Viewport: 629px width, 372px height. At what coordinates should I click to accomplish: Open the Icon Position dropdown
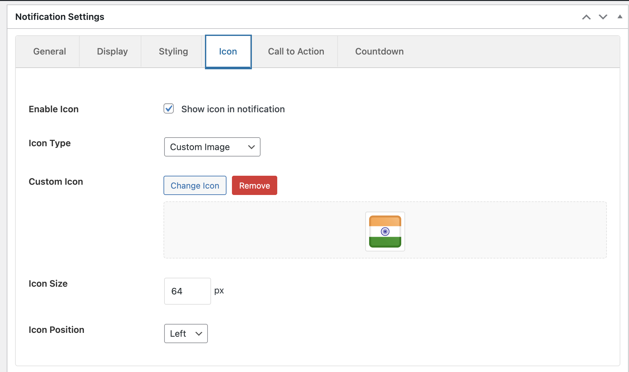click(186, 334)
